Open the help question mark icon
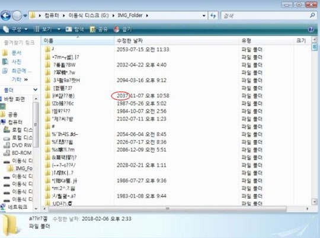Image resolution: width=320 pixels, height=238 pixels. pyautogui.click(x=311, y=30)
